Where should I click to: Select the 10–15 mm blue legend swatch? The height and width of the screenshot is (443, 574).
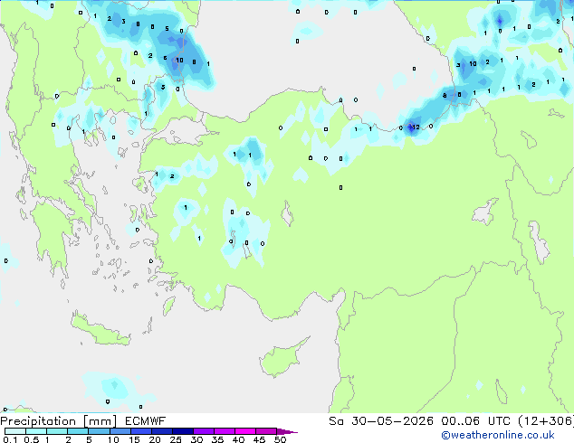(x=120, y=431)
